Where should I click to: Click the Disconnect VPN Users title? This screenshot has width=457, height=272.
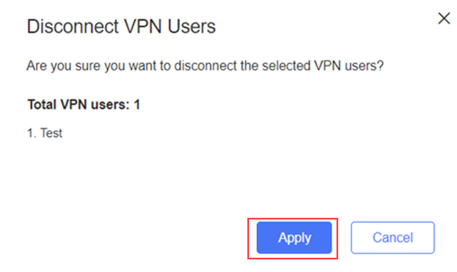[121, 26]
